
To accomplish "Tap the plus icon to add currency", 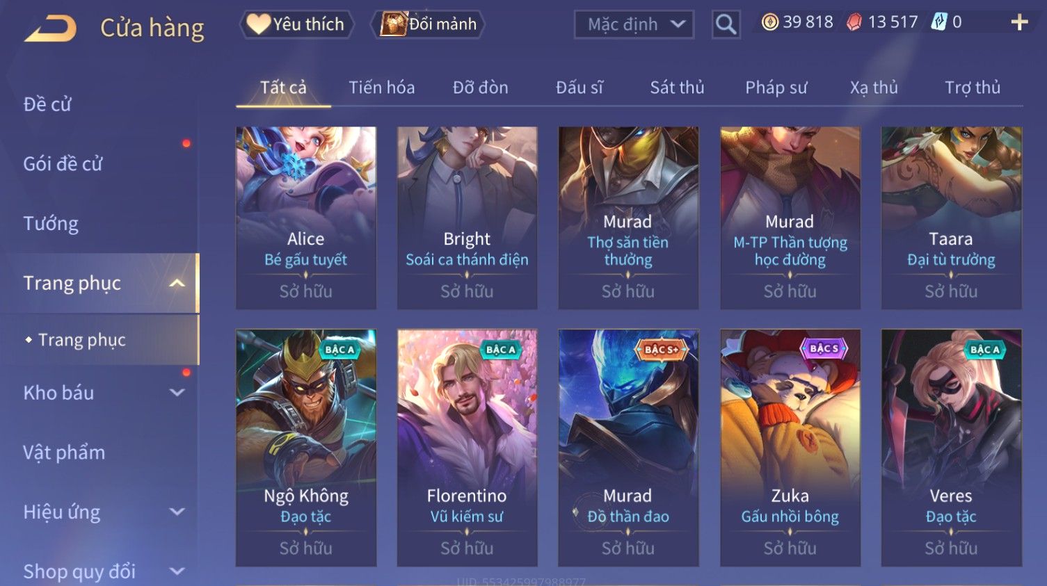I will 1019,23.
